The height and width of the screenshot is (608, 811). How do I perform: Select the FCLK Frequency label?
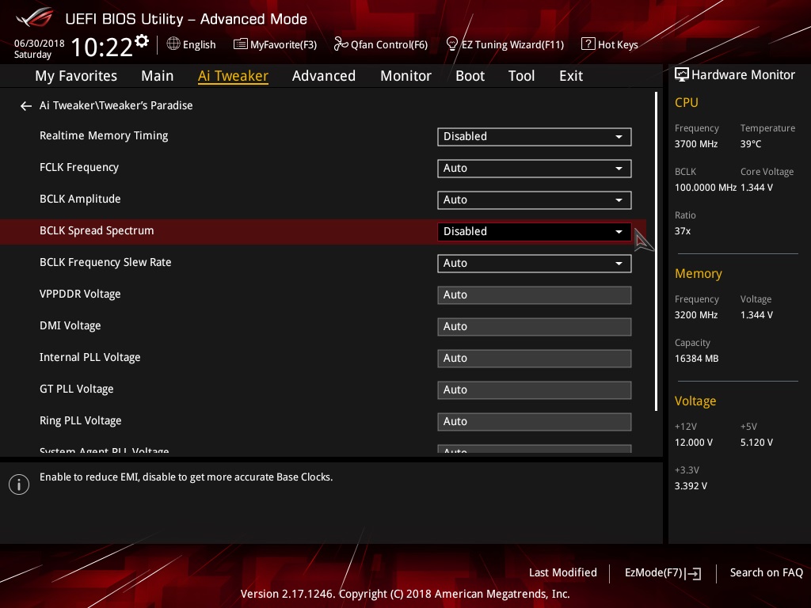point(79,167)
